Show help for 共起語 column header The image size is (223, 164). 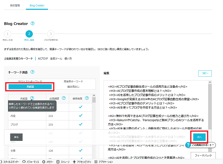pos(32,98)
